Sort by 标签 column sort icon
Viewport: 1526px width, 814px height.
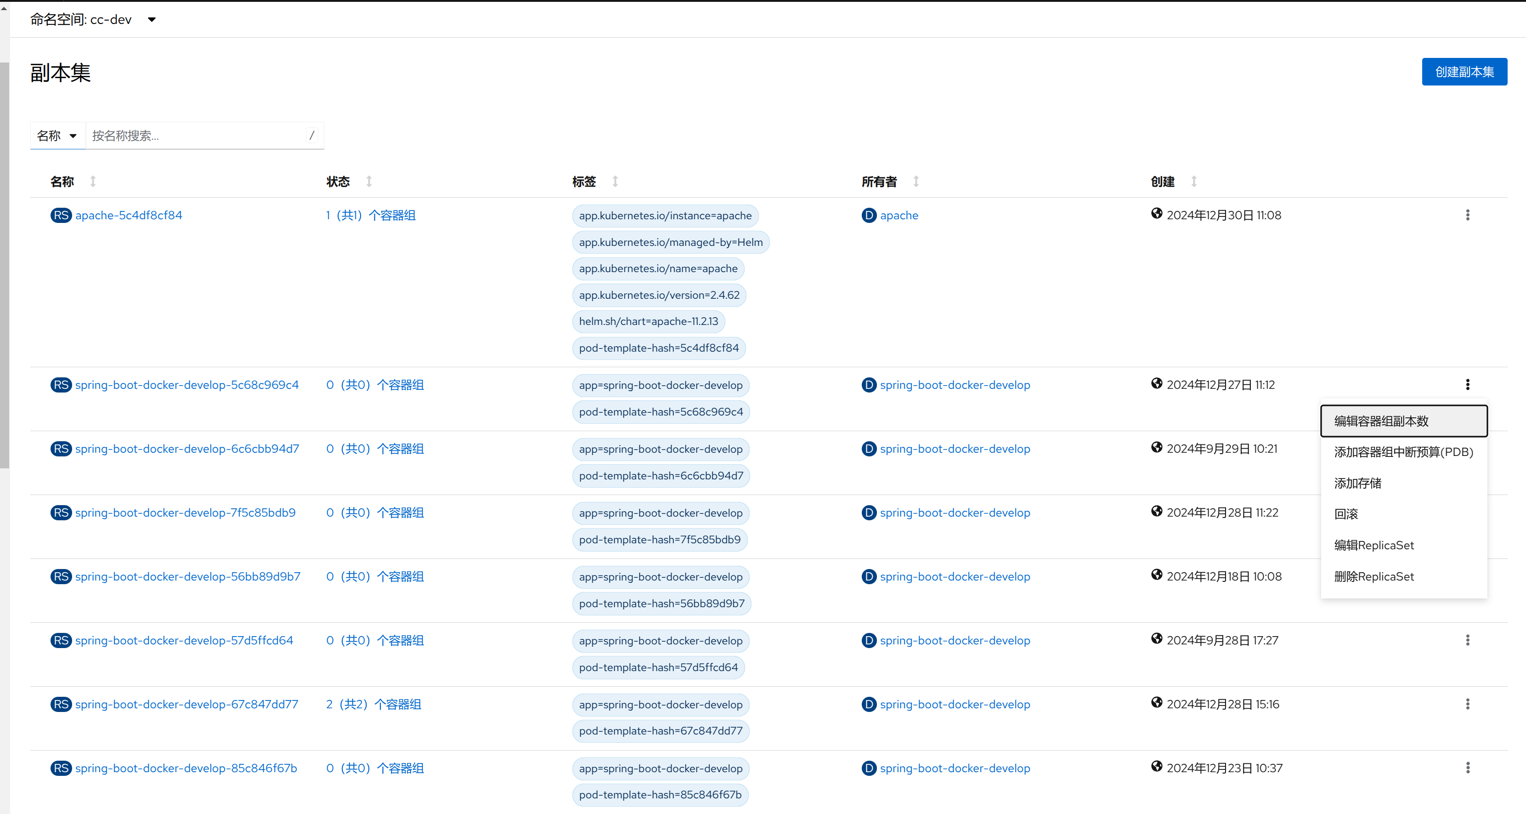tap(616, 182)
